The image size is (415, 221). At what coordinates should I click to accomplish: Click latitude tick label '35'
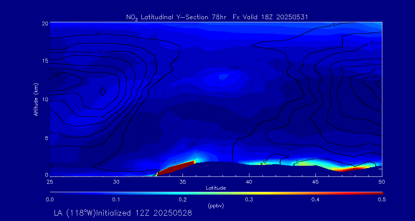pos(183,181)
